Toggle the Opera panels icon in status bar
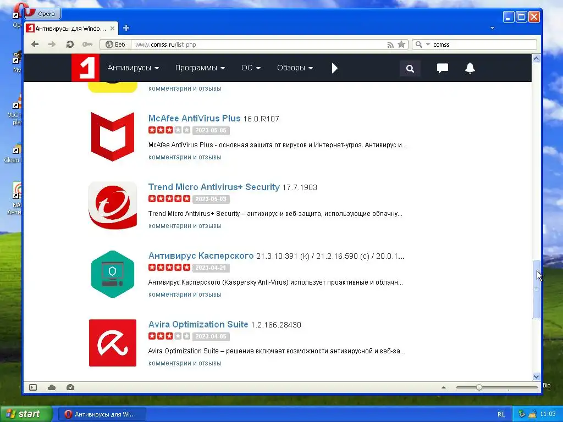This screenshot has height=422, width=563. [33, 387]
